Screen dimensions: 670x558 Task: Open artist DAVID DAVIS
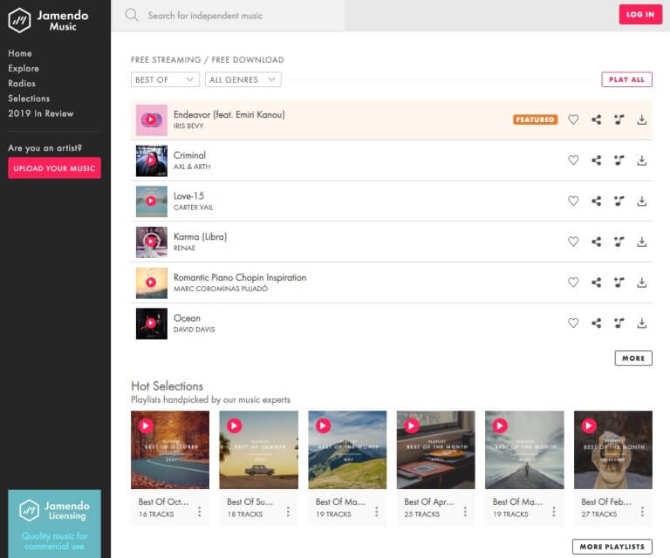tap(194, 330)
